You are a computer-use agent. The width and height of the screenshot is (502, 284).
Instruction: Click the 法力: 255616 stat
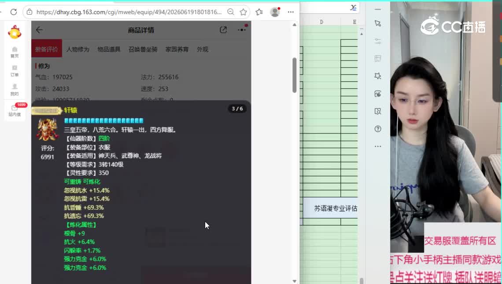160,77
